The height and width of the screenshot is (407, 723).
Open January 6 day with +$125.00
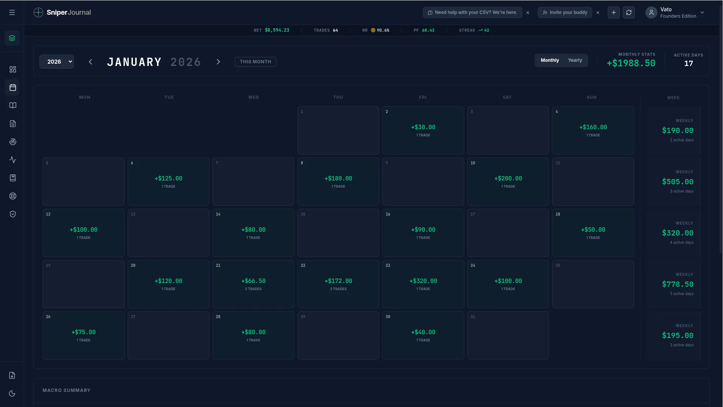click(168, 182)
